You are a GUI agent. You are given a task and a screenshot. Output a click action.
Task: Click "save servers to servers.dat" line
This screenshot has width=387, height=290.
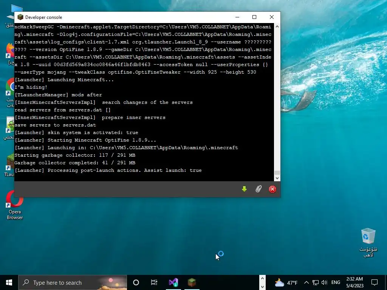click(x=55, y=125)
